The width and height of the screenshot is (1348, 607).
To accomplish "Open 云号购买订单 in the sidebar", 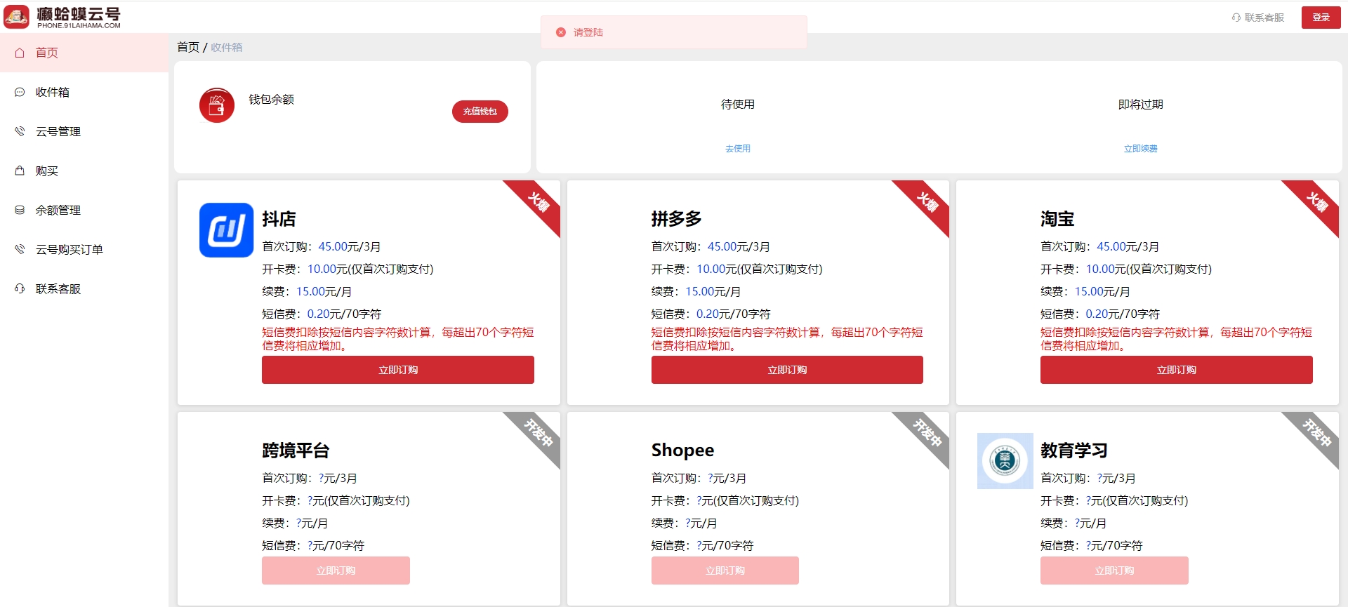I will (x=84, y=249).
